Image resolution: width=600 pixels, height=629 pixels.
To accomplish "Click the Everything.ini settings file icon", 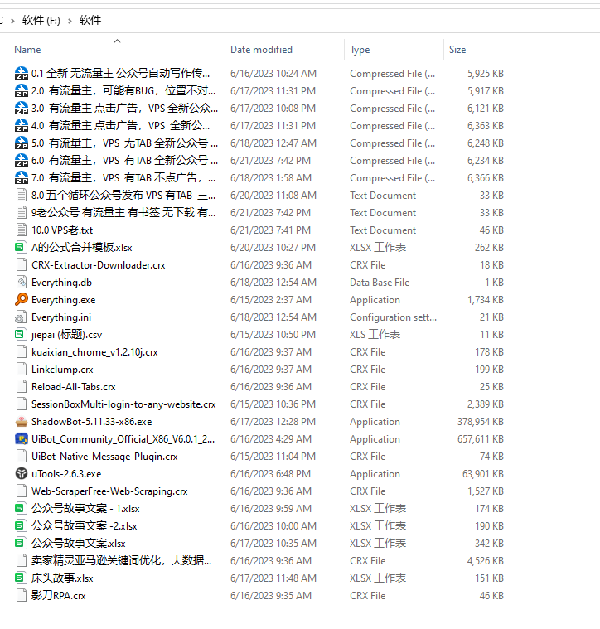I will (x=21, y=317).
